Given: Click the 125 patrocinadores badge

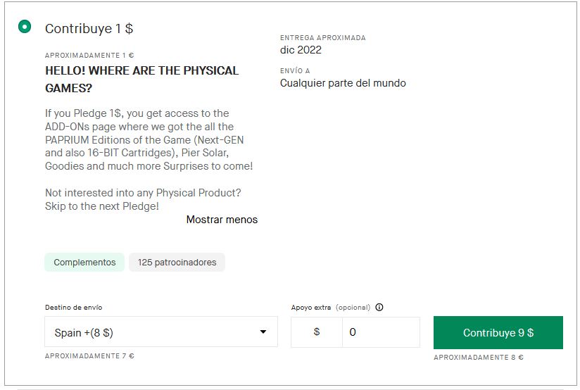Looking at the screenshot, I should click(177, 263).
